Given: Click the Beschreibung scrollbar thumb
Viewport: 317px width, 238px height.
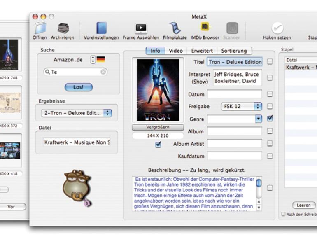Looking at the screenshot, I should 259,183.
